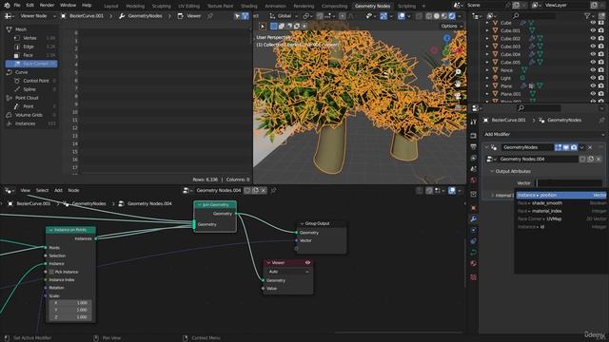Screen dimensions: 609x342
Task: Switch to the Scripting workspace tab
Action: (406, 6)
